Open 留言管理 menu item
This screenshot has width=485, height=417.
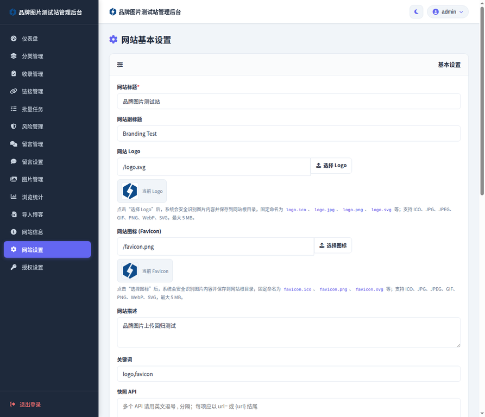coord(47,144)
